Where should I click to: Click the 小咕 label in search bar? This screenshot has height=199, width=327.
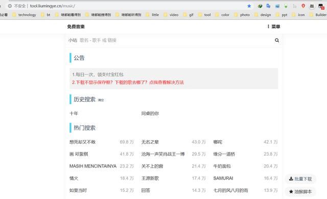click(73, 40)
